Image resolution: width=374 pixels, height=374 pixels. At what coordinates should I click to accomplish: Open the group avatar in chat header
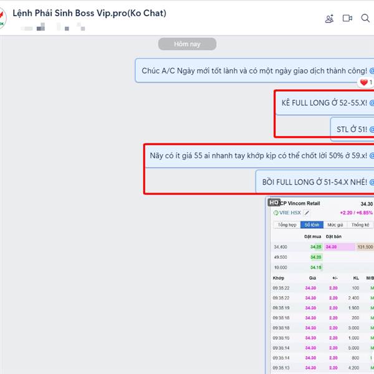click(2, 18)
